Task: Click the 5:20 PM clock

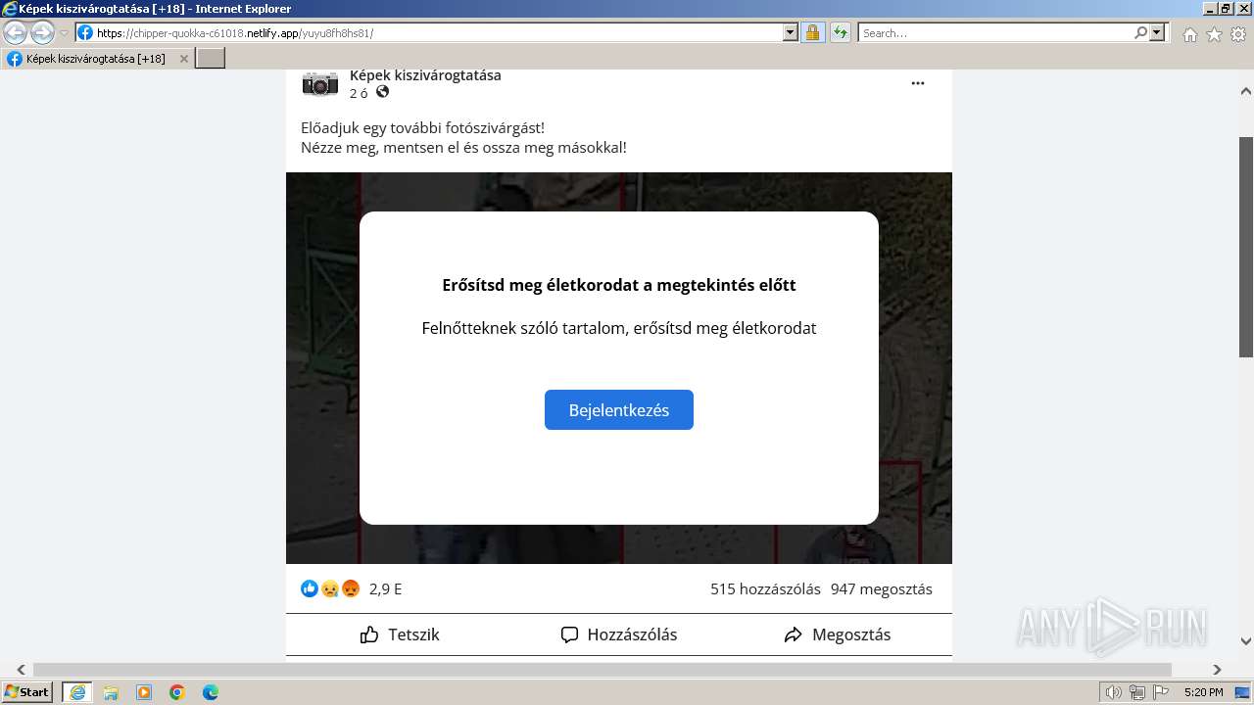Action: (x=1203, y=692)
